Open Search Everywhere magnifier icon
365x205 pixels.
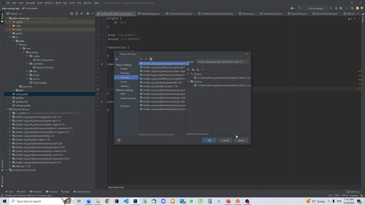352,8
